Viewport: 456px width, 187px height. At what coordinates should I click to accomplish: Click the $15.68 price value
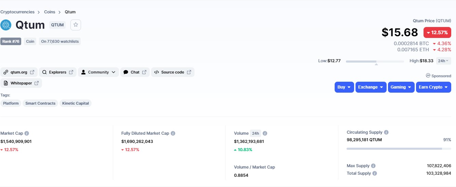click(x=400, y=32)
